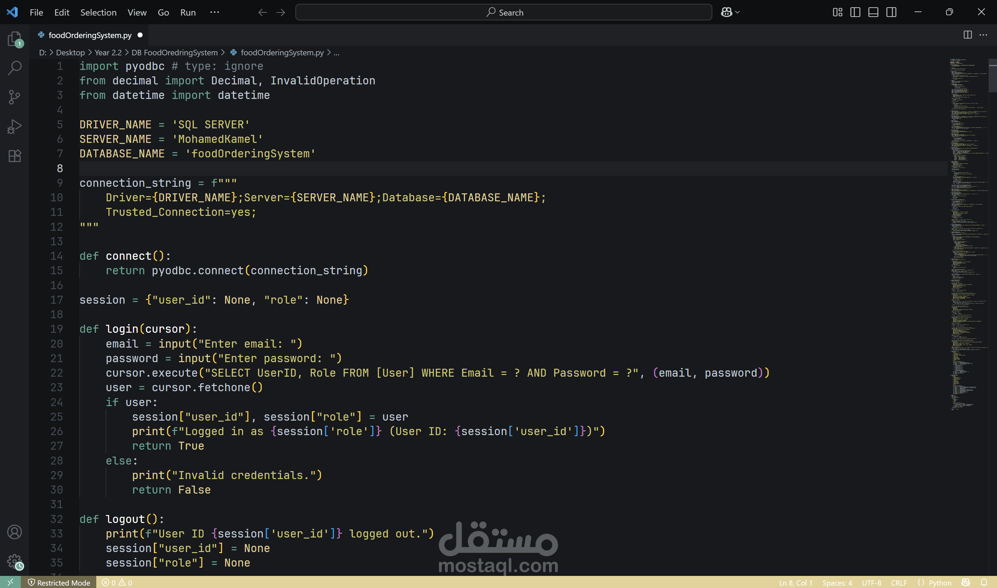997x588 pixels.
Task: Open the Desktop breadcrumb
Action: pyautogui.click(x=70, y=52)
